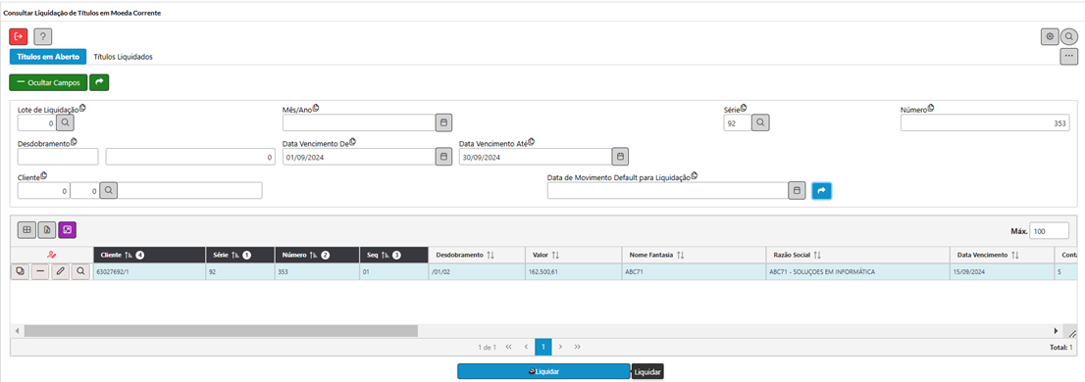Click copy icon next to Número label

click(x=931, y=109)
